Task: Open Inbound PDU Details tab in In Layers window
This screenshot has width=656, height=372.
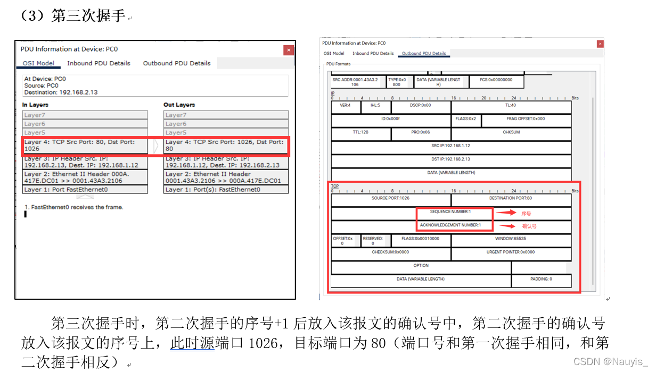Action: coord(99,63)
